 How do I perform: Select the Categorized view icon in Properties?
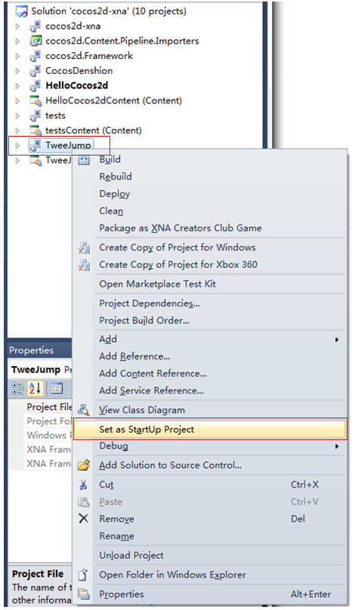(x=18, y=388)
